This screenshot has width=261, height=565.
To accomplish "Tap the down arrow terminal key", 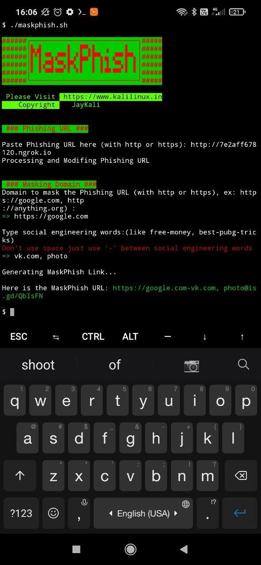I will pos(204,337).
